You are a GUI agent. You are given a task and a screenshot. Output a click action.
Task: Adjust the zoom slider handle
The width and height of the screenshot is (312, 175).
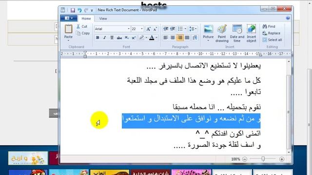pos(263,159)
